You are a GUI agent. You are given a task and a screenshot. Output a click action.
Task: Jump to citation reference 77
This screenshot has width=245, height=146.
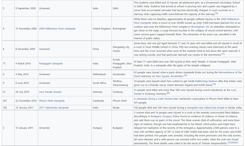tap(223, 54)
